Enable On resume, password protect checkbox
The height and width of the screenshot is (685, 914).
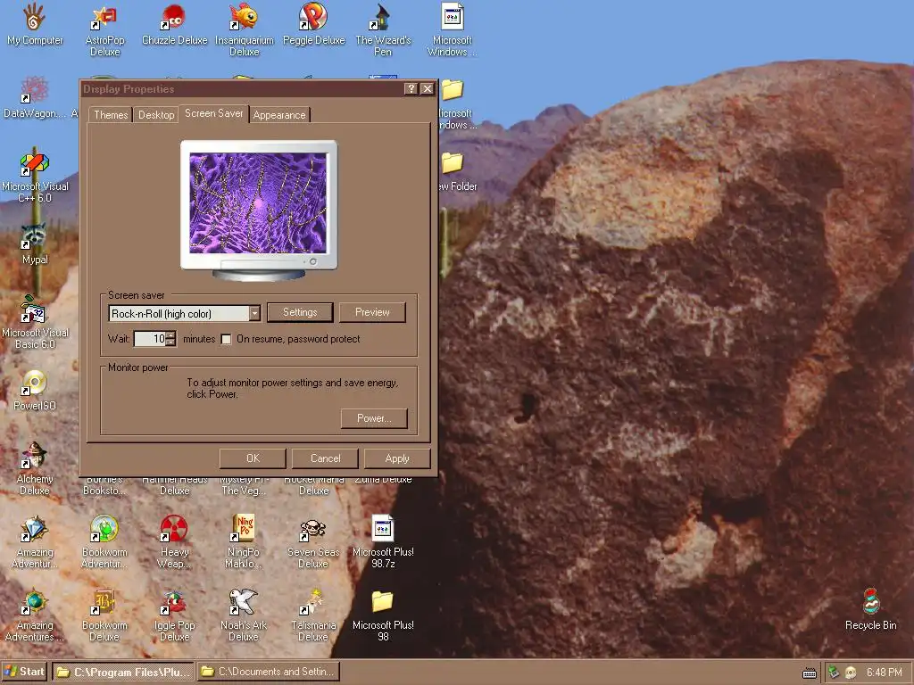(226, 339)
